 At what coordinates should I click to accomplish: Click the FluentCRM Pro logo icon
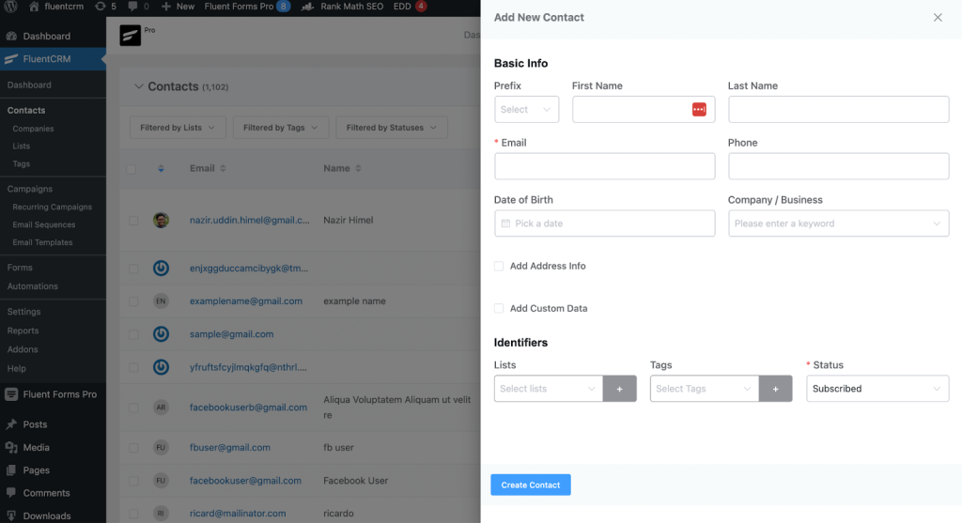click(x=130, y=36)
